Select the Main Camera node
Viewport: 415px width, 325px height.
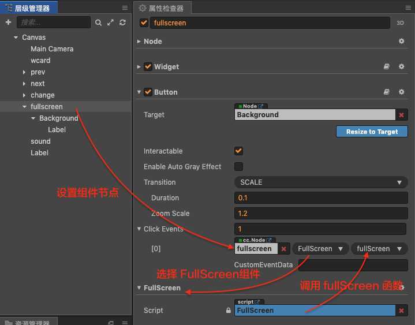[52, 49]
